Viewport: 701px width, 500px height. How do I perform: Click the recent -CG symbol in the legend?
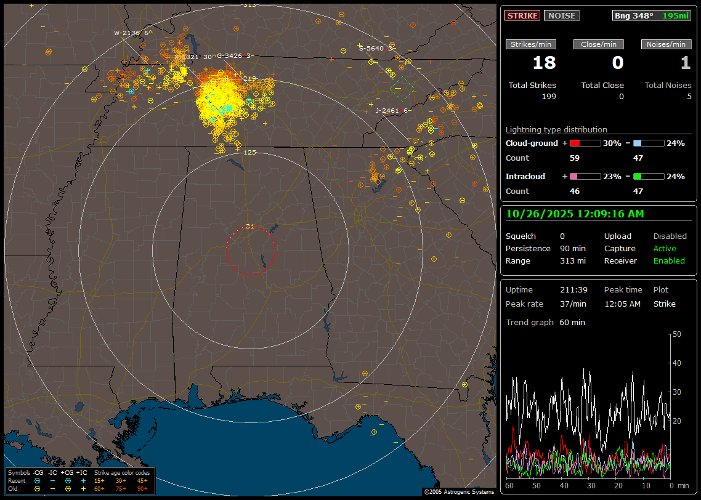point(37,480)
